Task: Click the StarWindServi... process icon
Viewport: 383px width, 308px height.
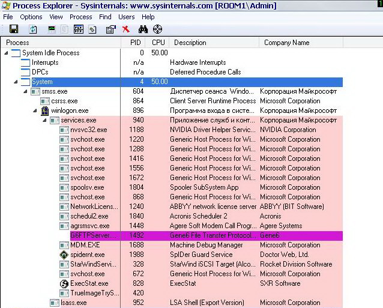Action: [x=64, y=264]
